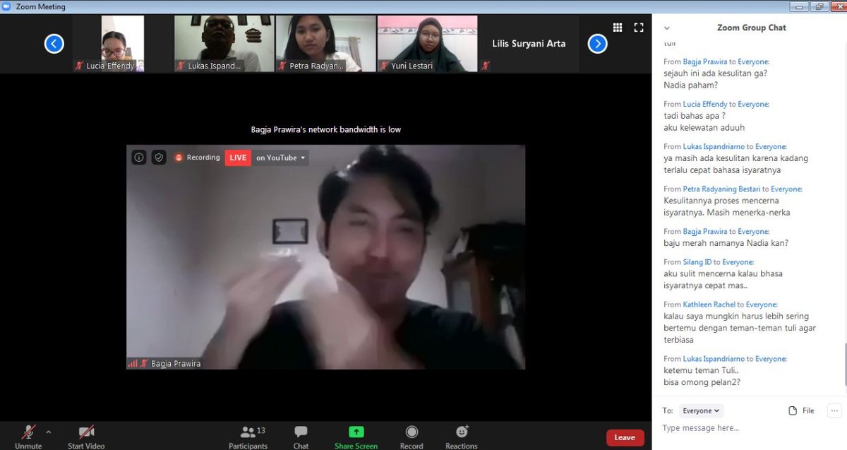The image size is (847, 450).
Task: Start recording with Record button
Action: [412, 437]
